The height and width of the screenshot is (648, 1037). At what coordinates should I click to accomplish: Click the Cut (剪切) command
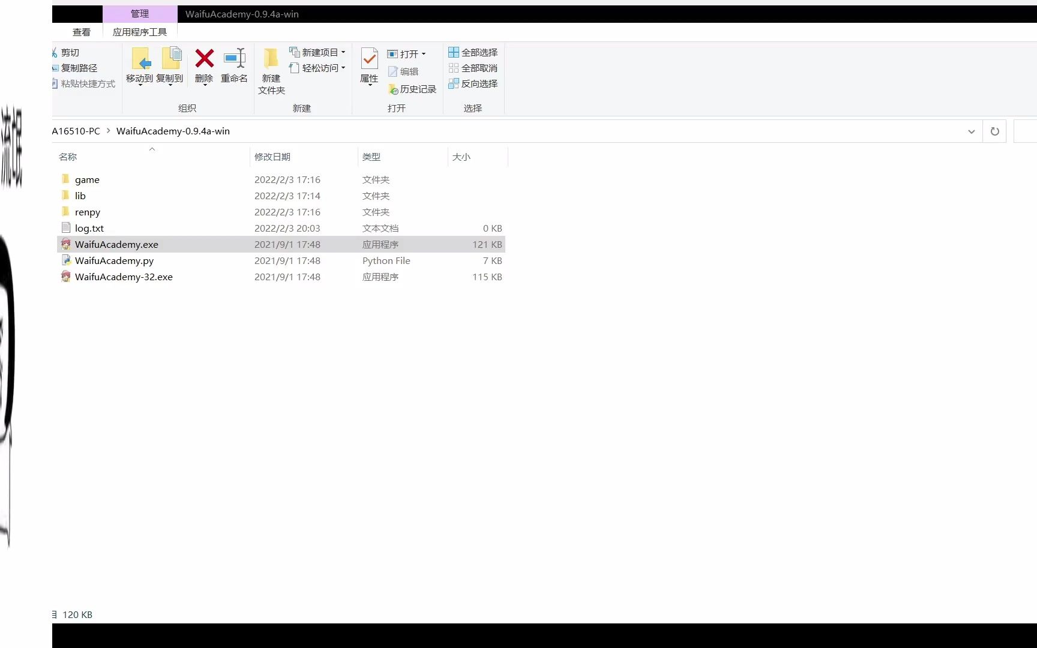(x=66, y=53)
